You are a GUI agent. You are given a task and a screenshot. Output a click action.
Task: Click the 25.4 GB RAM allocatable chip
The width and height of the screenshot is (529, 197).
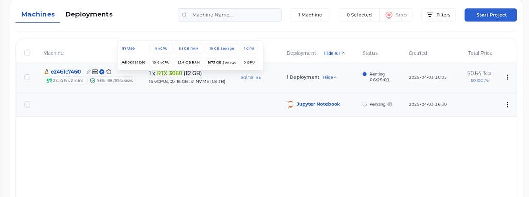(189, 62)
